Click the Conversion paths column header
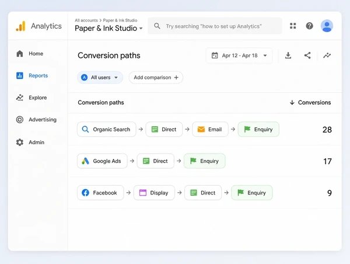This screenshot has height=264, width=350. pyautogui.click(x=101, y=102)
